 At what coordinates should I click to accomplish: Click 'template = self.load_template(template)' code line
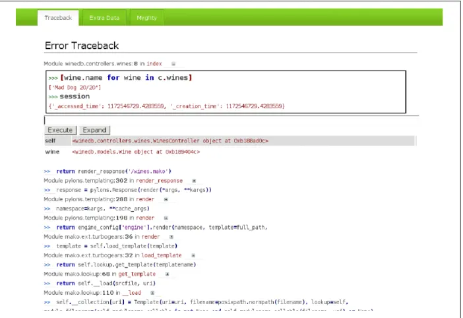tap(117, 246)
